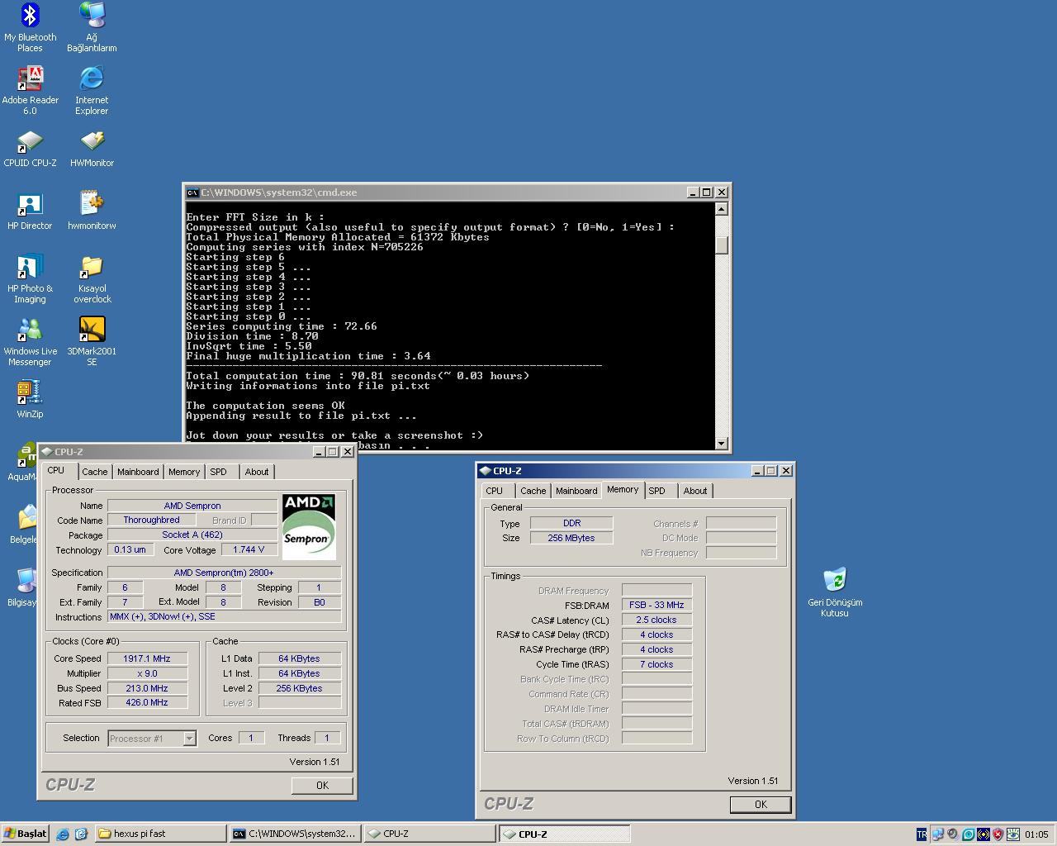Switch to Cache tab in left CPU-Z

[94, 472]
